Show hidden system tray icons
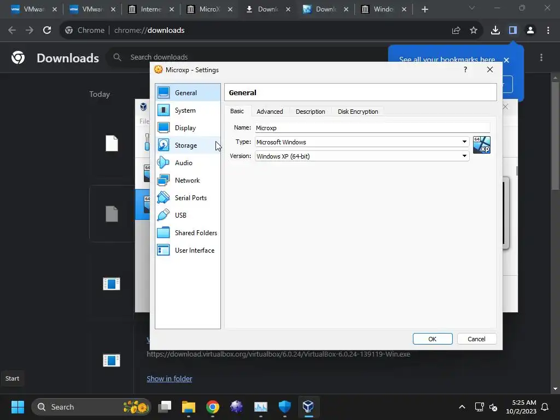The width and height of the screenshot is (560, 420). 462,407
